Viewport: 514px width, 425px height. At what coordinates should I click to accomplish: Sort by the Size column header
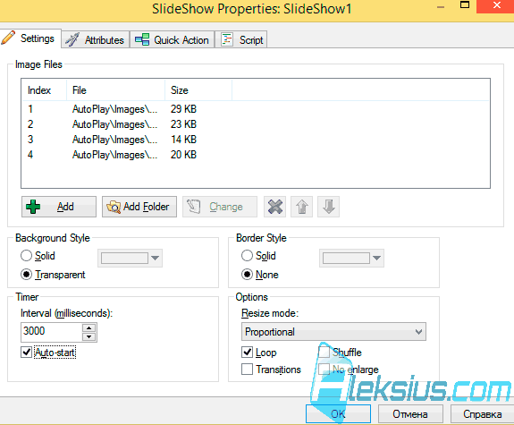pyautogui.click(x=198, y=90)
